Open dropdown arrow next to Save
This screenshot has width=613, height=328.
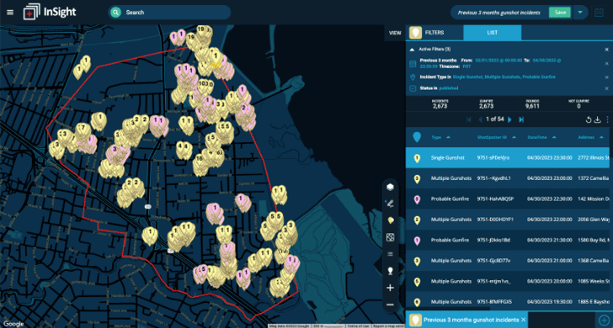[x=580, y=13]
